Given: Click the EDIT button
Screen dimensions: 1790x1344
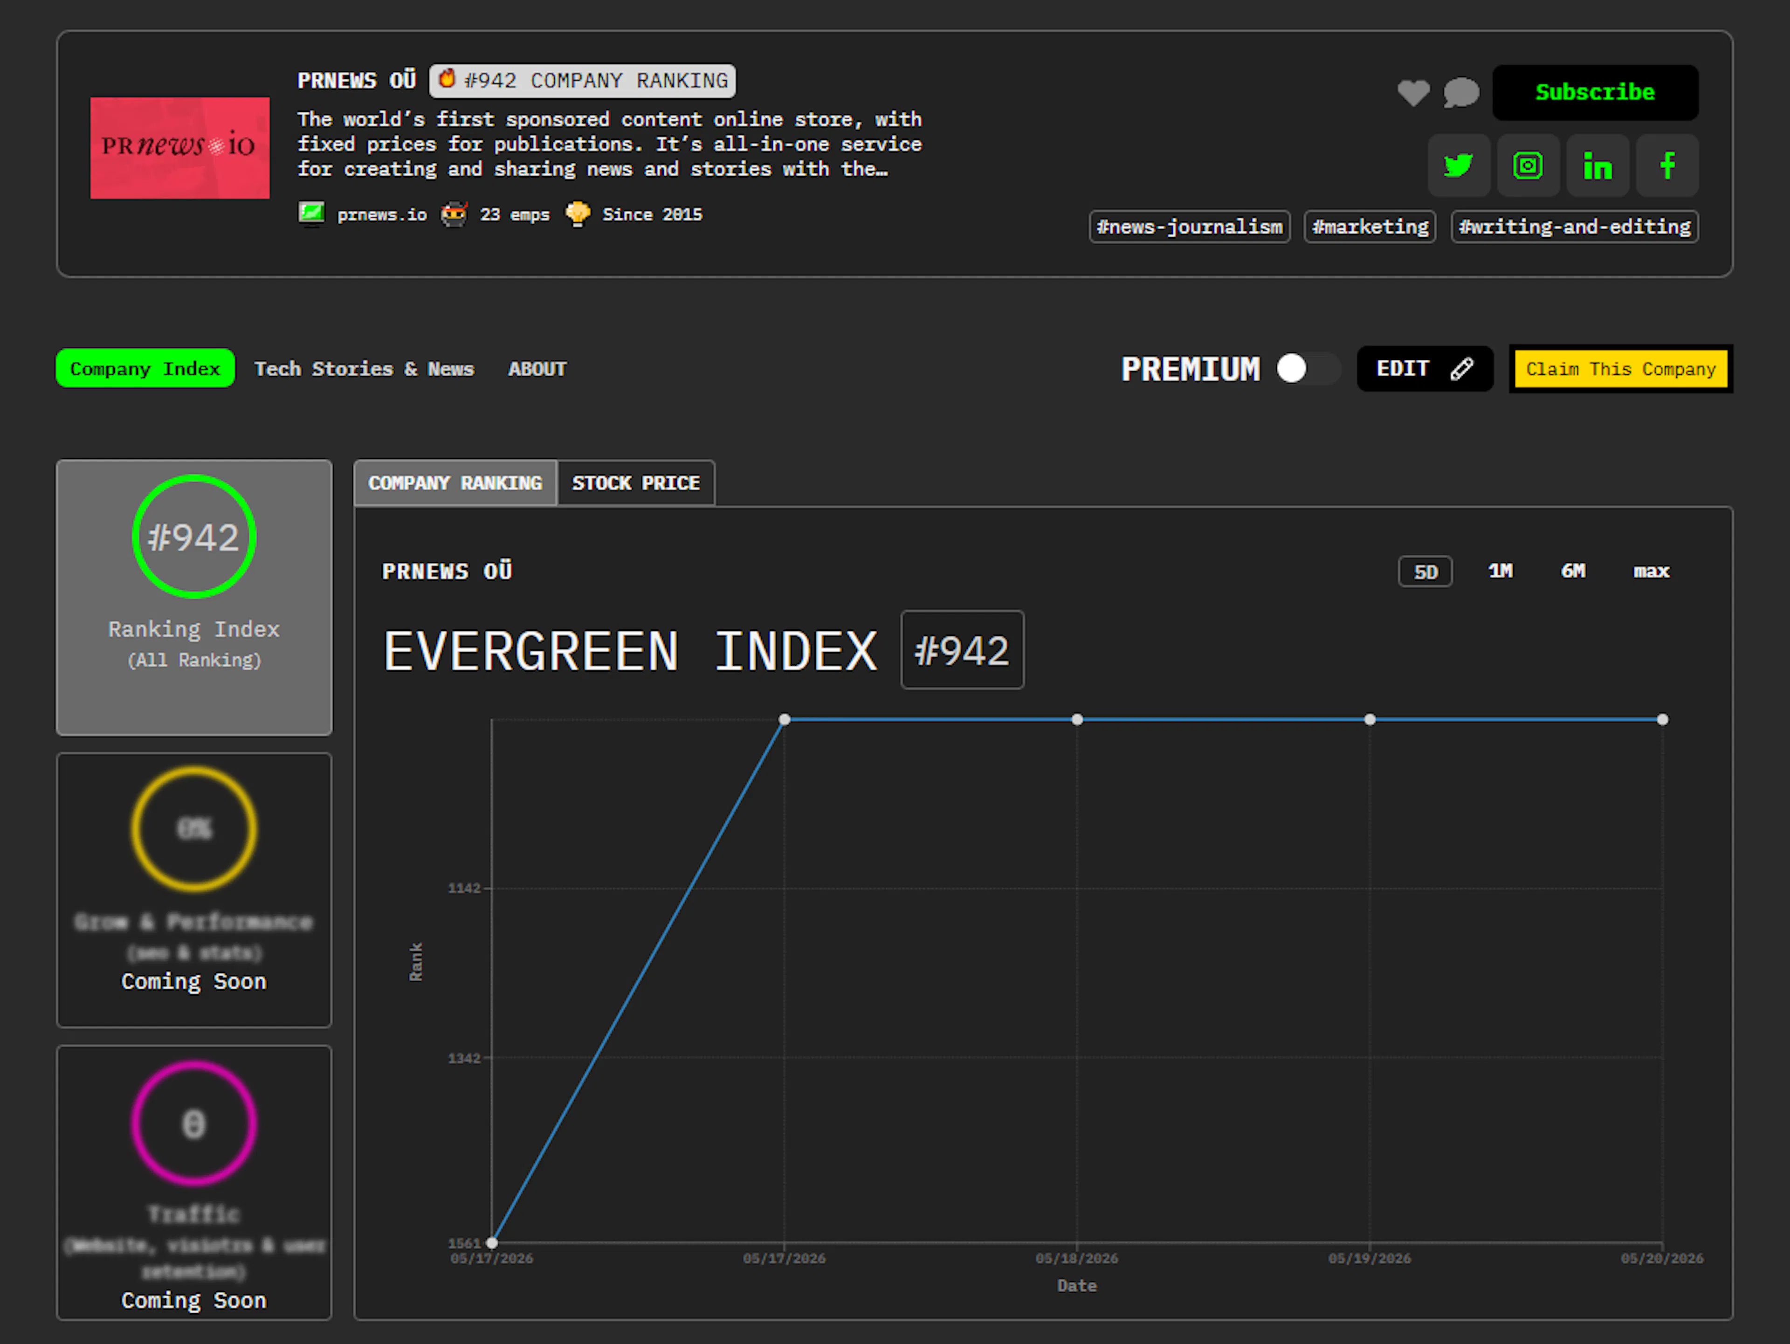Looking at the screenshot, I should point(1425,369).
